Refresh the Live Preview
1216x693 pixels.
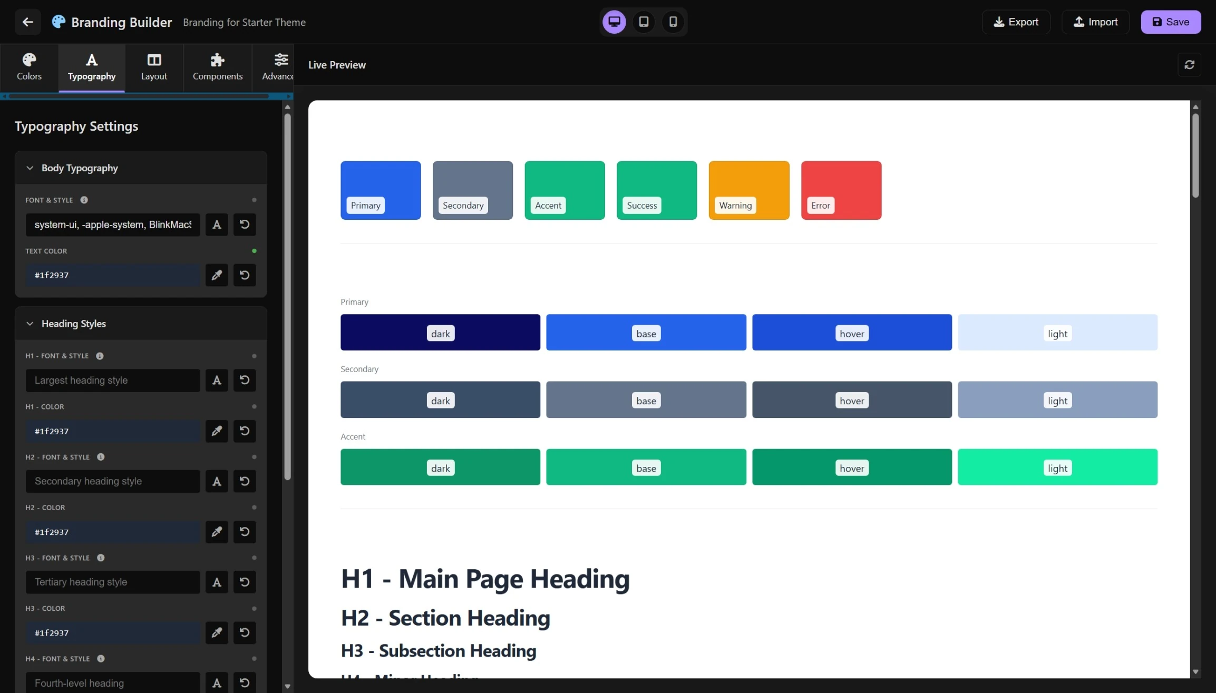coord(1189,64)
